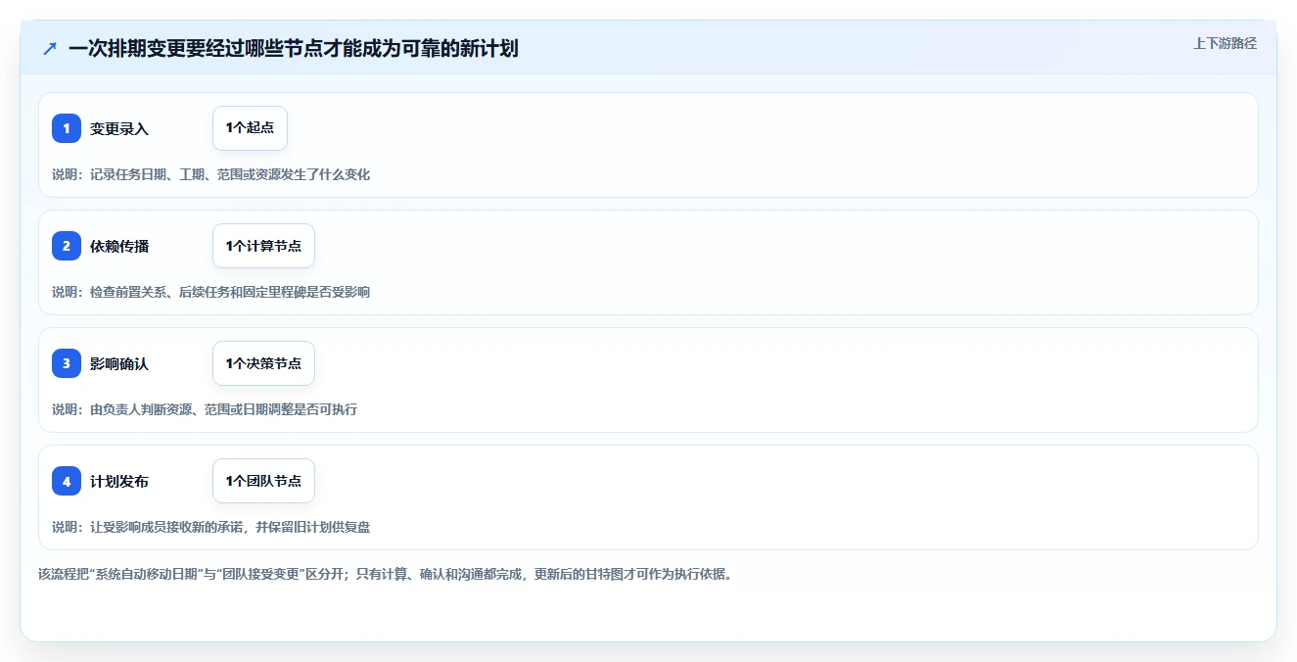
Task: Click the 变更录入 step title
Action: (x=119, y=128)
